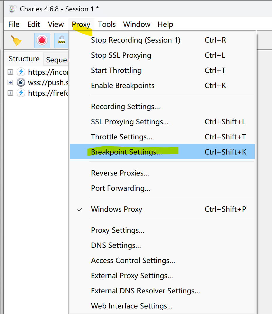Viewport: 272px width, 314px height.
Task: Click the Charles app icon in title bar
Action: pyautogui.click(x=12, y=9)
